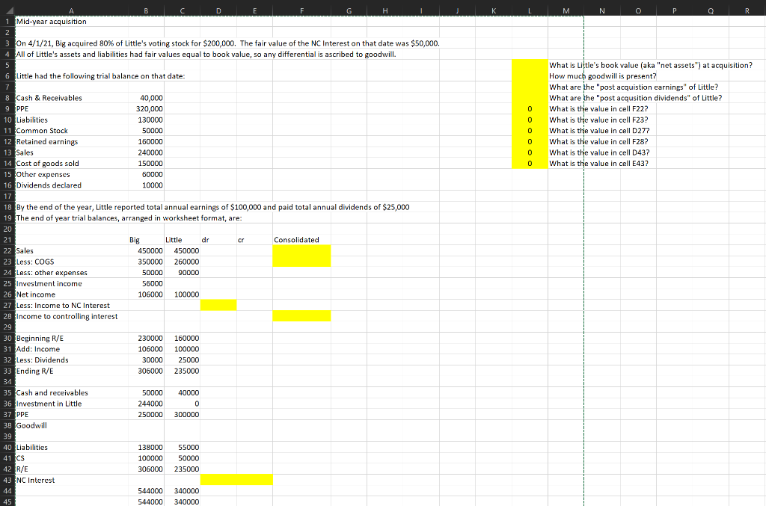
Task: Click the select-all corner triangle
Action: pos(7,10)
